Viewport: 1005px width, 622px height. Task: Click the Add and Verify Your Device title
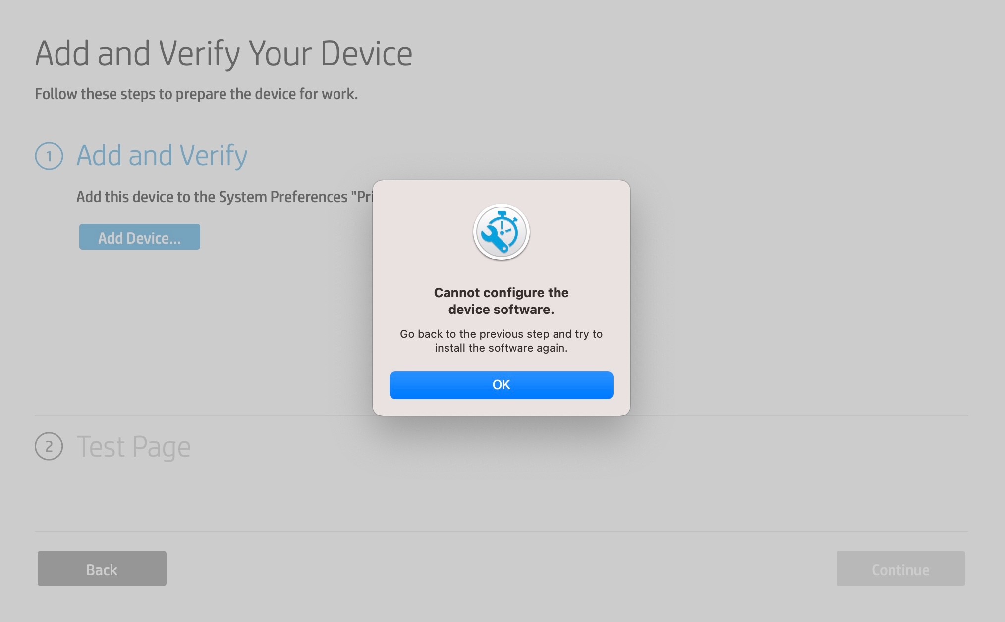[x=223, y=53]
